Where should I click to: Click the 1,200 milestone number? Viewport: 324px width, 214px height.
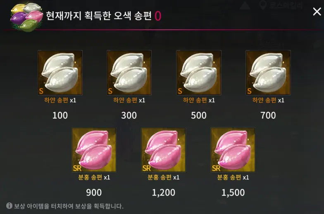[x=164, y=193]
